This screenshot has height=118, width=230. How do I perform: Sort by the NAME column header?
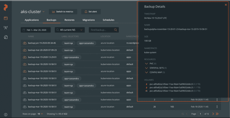click(31, 36)
